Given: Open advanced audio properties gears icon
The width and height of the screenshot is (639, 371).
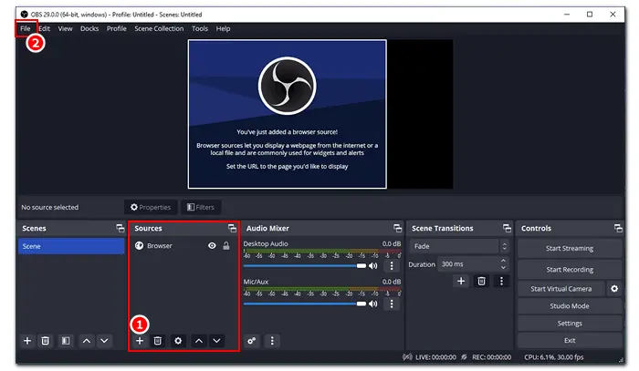Looking at the screenshot, I should tap(251, 341).
